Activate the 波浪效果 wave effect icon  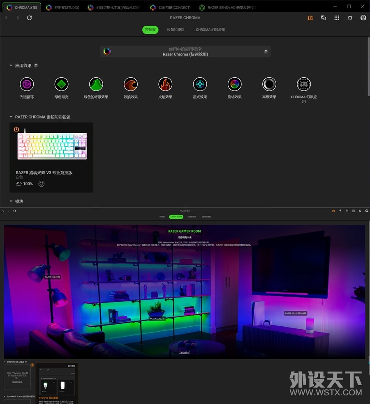(131, 84)
